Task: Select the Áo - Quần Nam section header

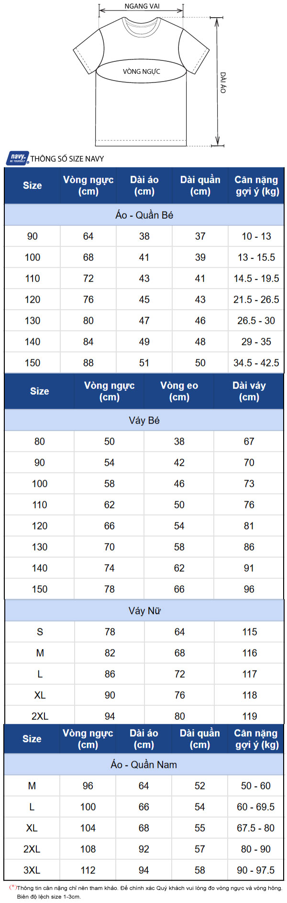Action: pyautogui.click(x=144, y=764)
